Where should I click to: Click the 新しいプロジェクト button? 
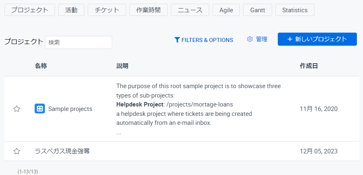coord(317,39)
